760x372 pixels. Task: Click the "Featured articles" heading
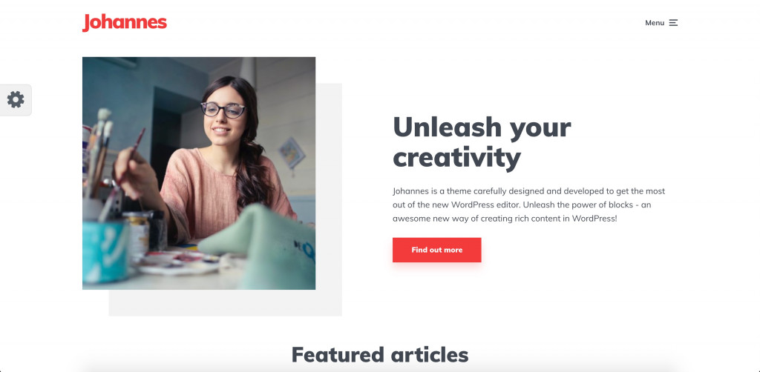pyautogui.click(x=380, y=354)
